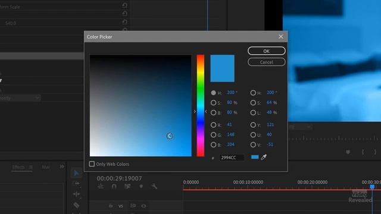Click the timeline timecode 00:00:29:19007
The width and height of the screenshot is (381, 214).
(119, 178)
